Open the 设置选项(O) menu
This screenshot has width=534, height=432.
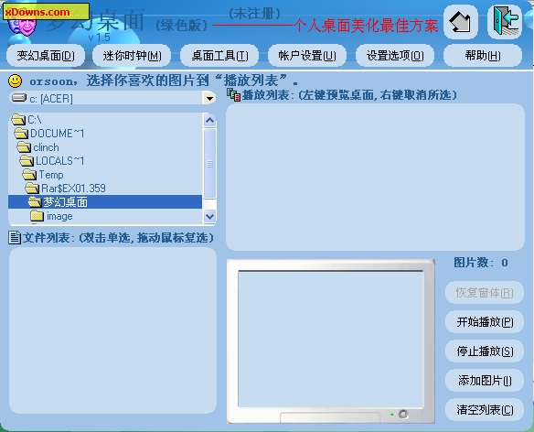tap(395, 55)
